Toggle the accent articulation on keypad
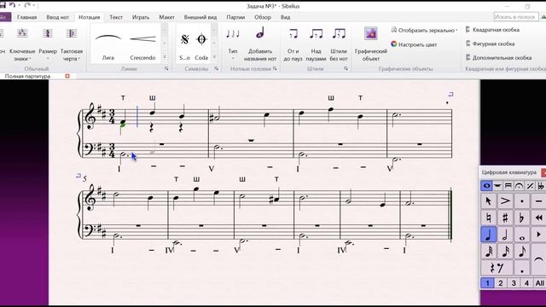This screenshot has height=307, width=546. [x=505, y=201]
